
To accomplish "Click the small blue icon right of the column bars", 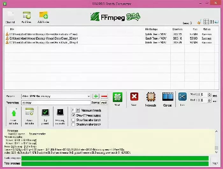I will pyautogui.click(x=216, y=22).
